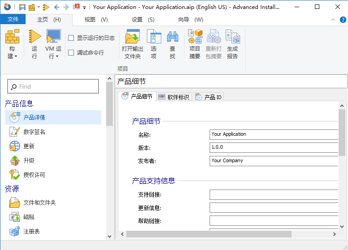Toggle the 调试命令行 checkbox

71,52
